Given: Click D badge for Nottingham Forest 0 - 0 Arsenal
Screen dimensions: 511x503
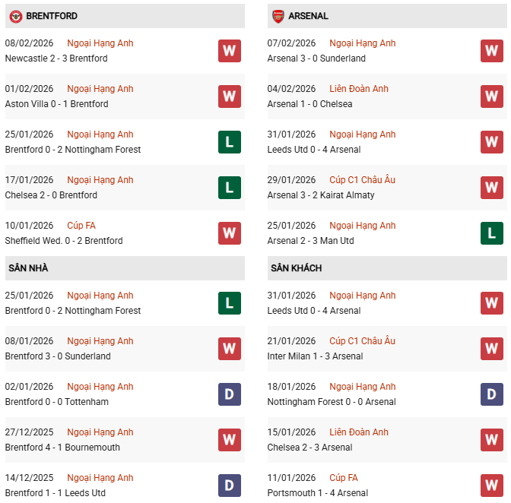Looking at the screenshot, I should pos(492,394).
